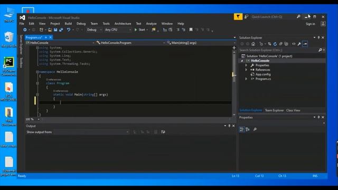Screen dimensions: 338x190
Task: Toggle Show All Files in Solution Explorer
Action: (286, 44)
